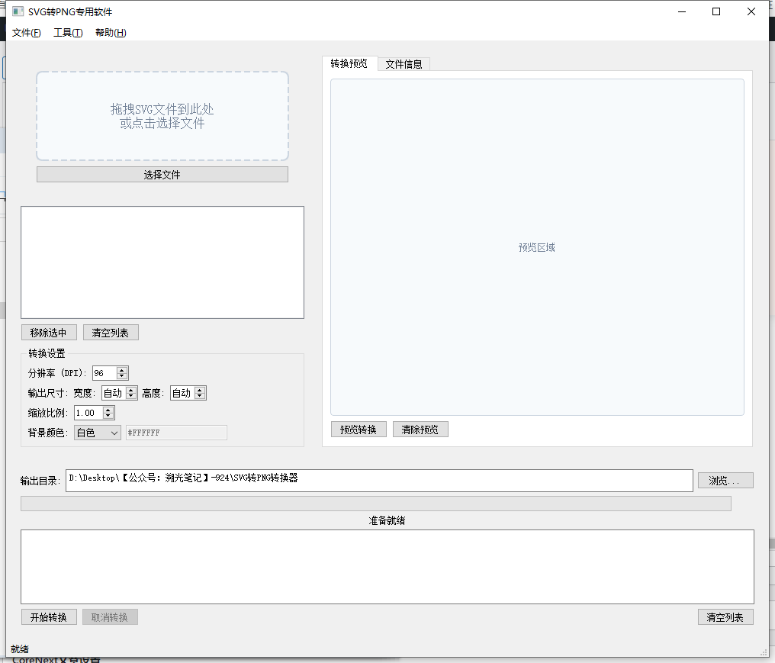The width and height of the screenshot is (775, 663).
Task: Click the app icon in the title bar
Action: (x=18, y=11)
